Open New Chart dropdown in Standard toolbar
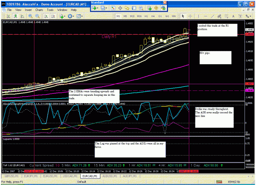 [95, 8]
